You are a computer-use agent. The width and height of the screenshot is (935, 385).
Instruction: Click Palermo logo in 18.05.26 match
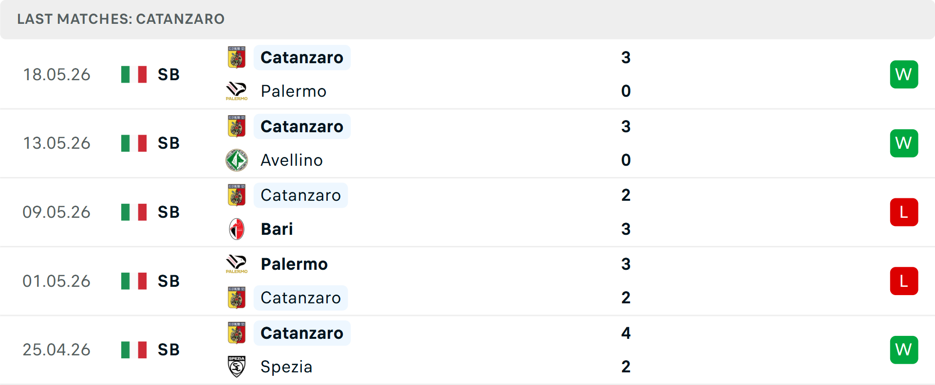[x=237, y=91]
